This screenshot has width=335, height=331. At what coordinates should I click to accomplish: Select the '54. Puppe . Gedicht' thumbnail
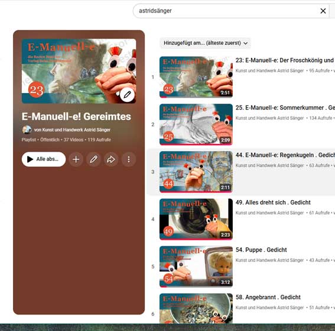click(x=196, y=266)
